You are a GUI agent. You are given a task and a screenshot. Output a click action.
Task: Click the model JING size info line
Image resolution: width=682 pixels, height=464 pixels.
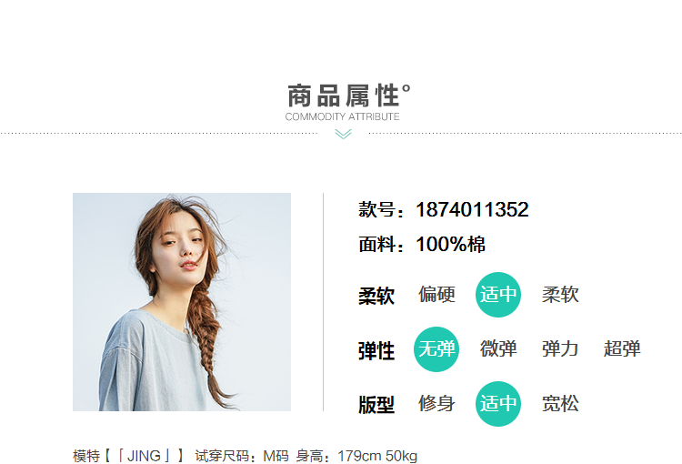pyautogui.click(x=246, y=456)
